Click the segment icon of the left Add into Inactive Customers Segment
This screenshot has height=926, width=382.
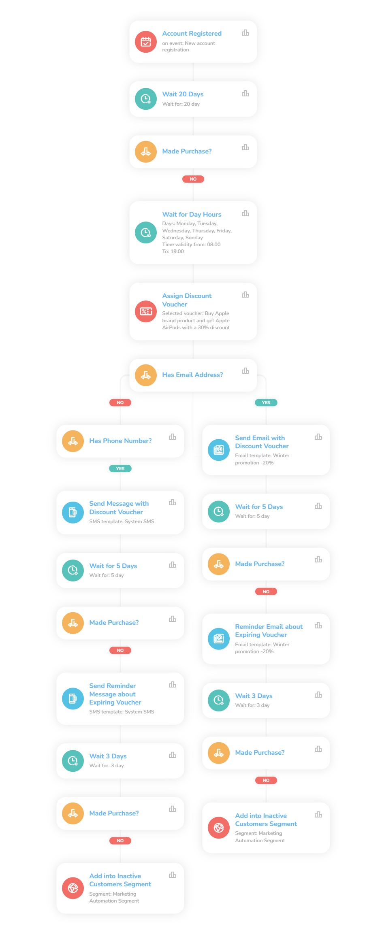point(73,888)
